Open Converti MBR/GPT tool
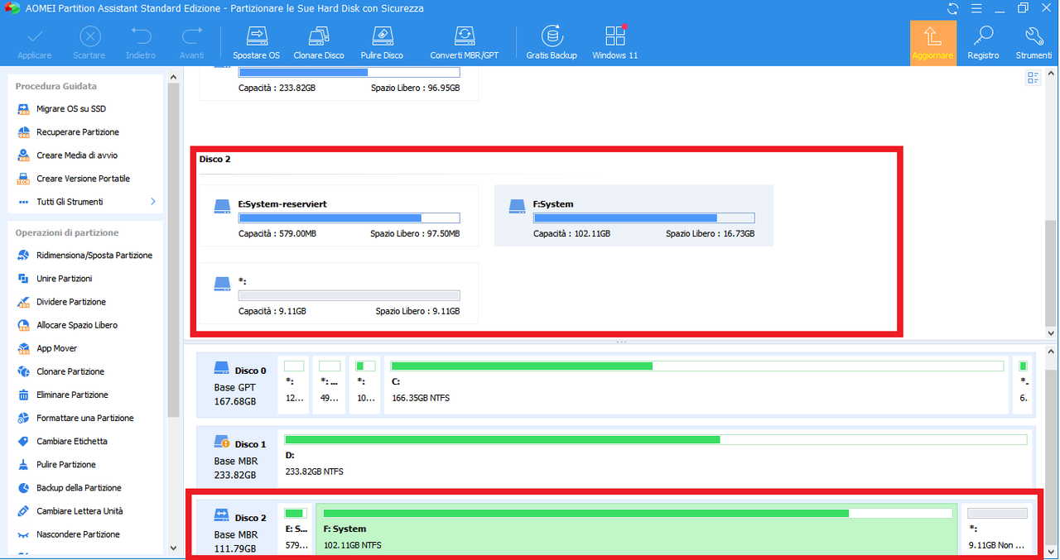 (x=465, y=43)
